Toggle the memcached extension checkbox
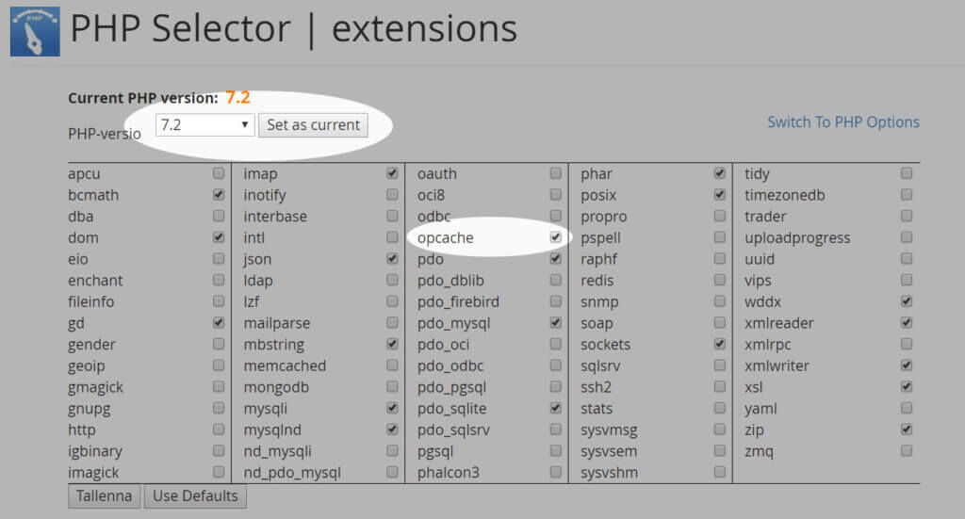This screenshot has width=965, height=519. click(392, 365)
